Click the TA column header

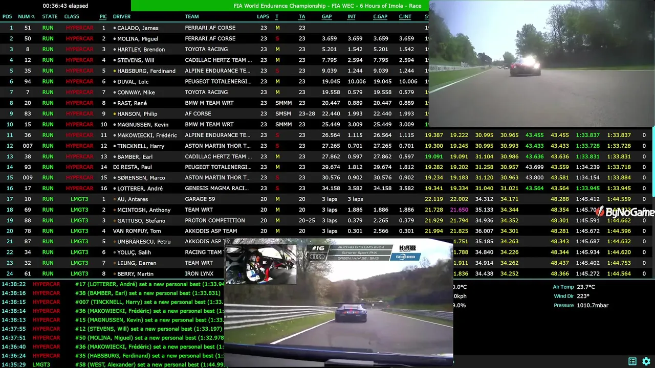point(302,16)
